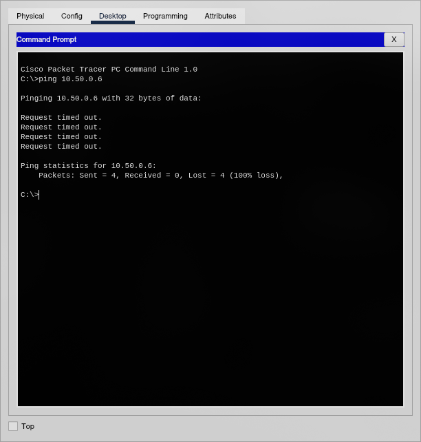Screen dimensions: 421x442
Task: Click the last 'Request timed out.' line
Action: [61, 147]
